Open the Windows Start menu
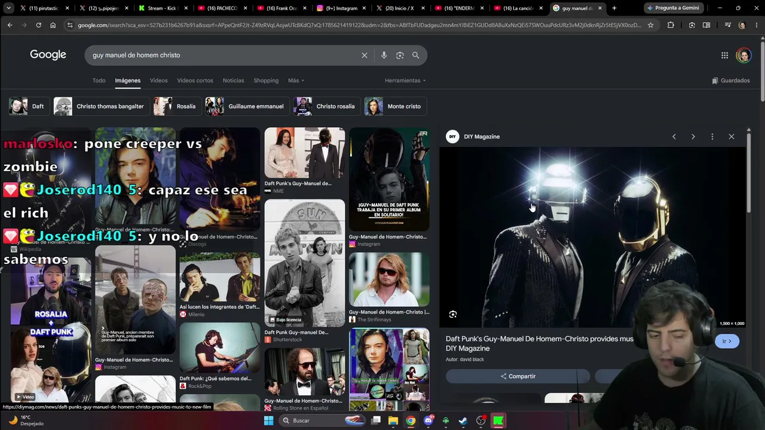The width and height of the screenshot is (765, 430). [269, 420]
